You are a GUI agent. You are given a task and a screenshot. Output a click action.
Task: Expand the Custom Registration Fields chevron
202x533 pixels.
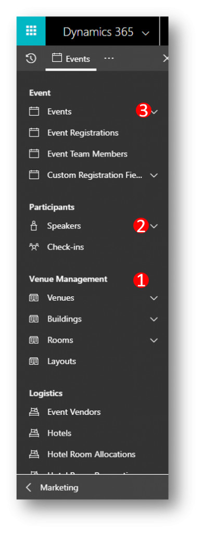(x=155, y=175)
